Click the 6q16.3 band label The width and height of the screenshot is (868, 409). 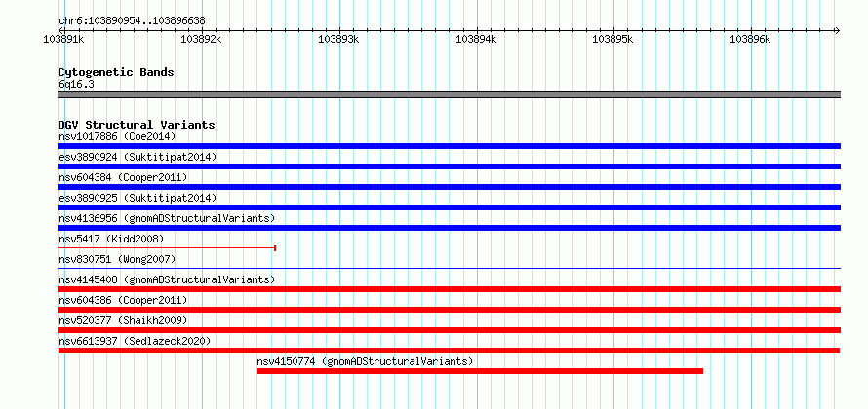point(76,85)
